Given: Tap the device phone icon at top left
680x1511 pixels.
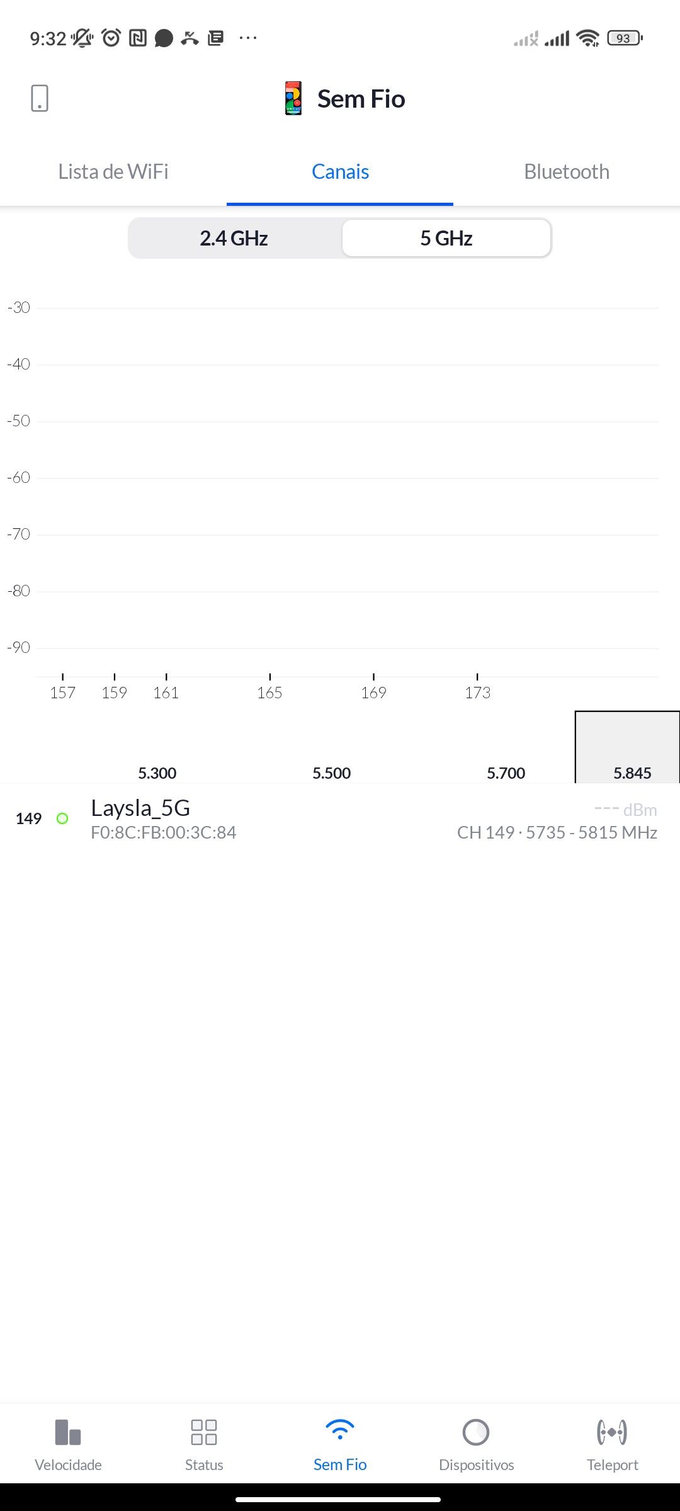Looking at the screenshot, I should click(x=39, y=98).
